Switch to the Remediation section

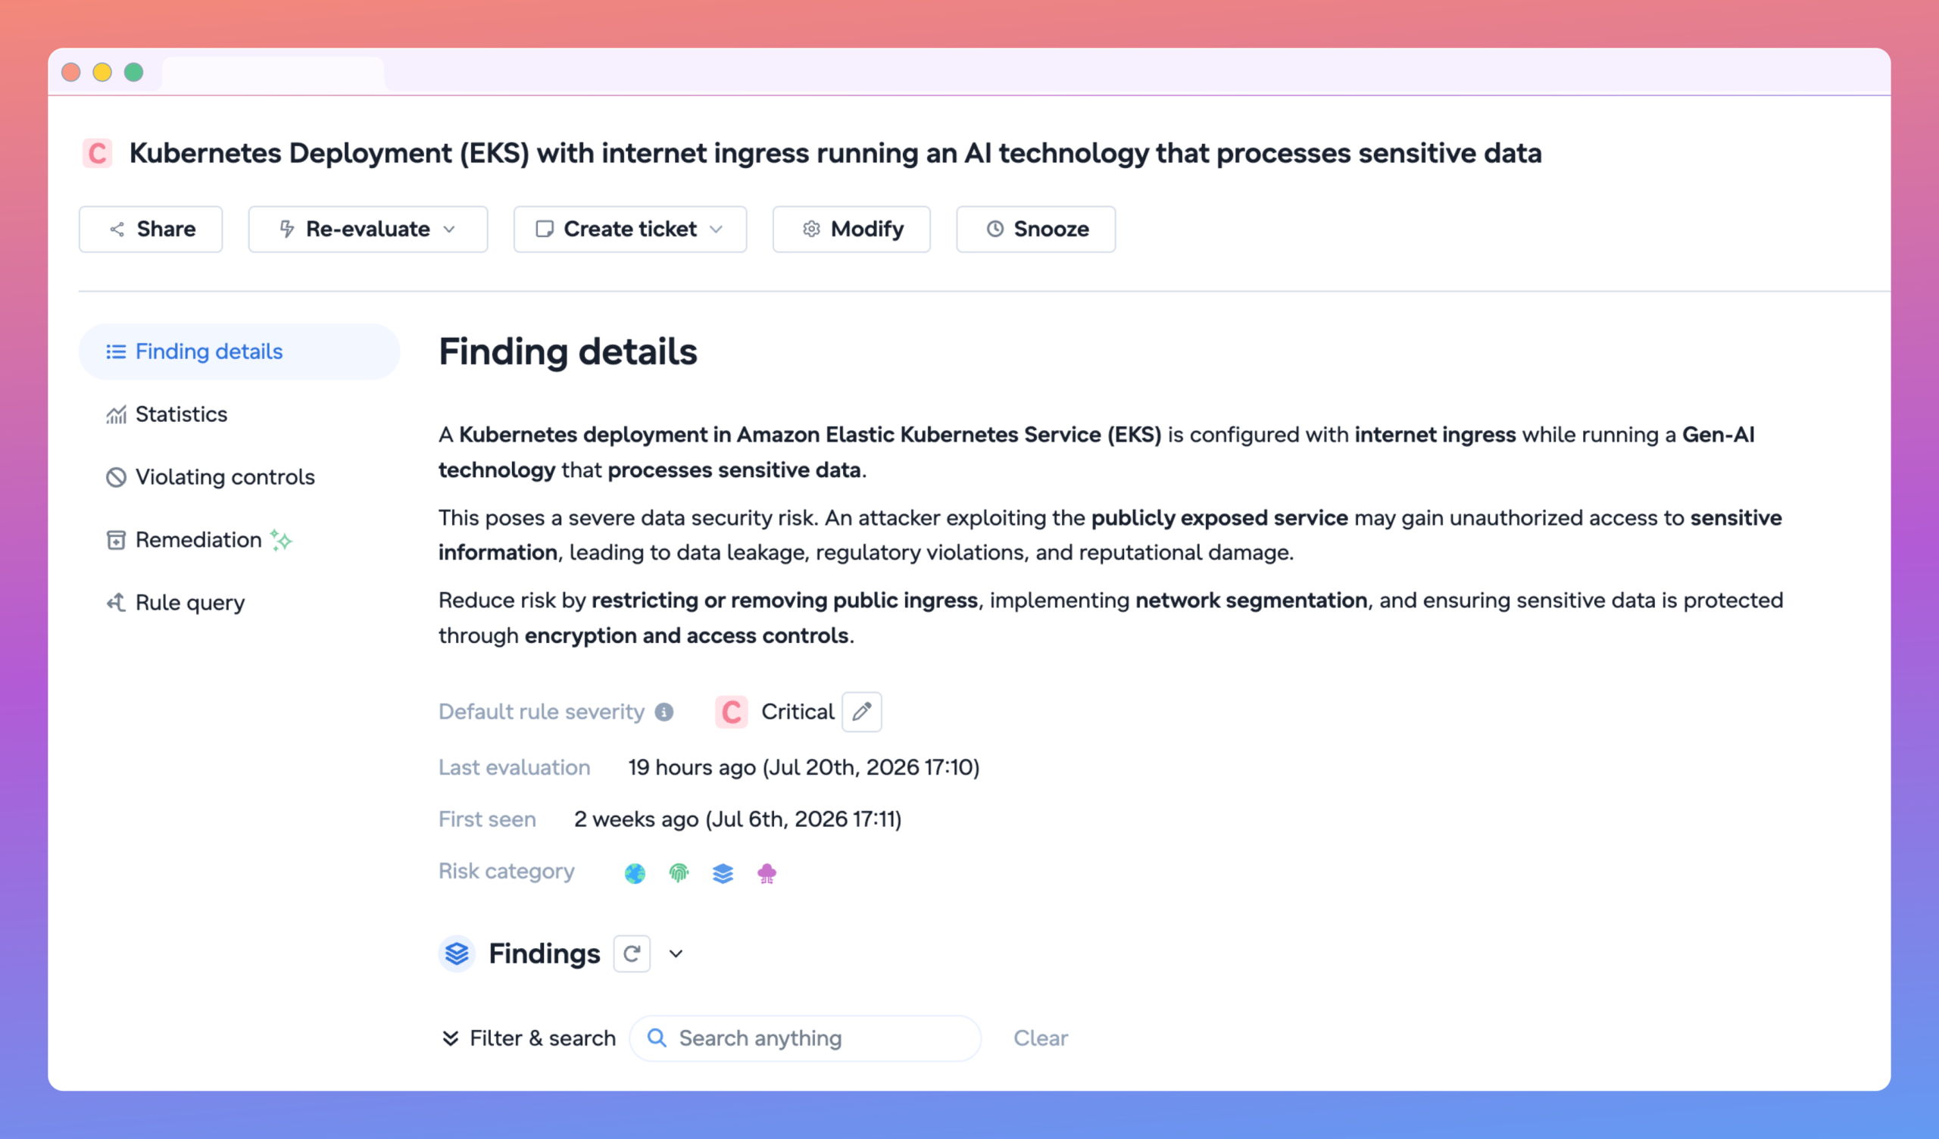[198, 540]
